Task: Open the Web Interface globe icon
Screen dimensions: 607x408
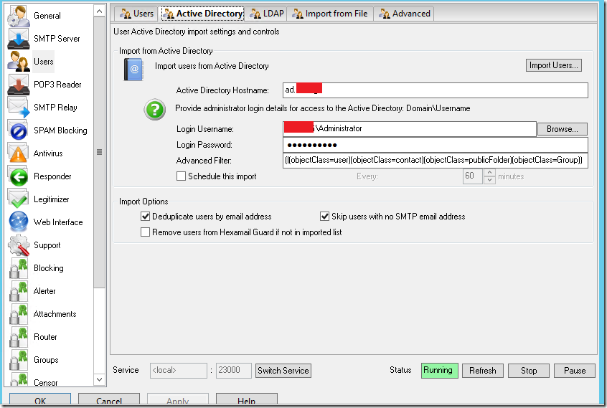Action: tap(18, 222)
